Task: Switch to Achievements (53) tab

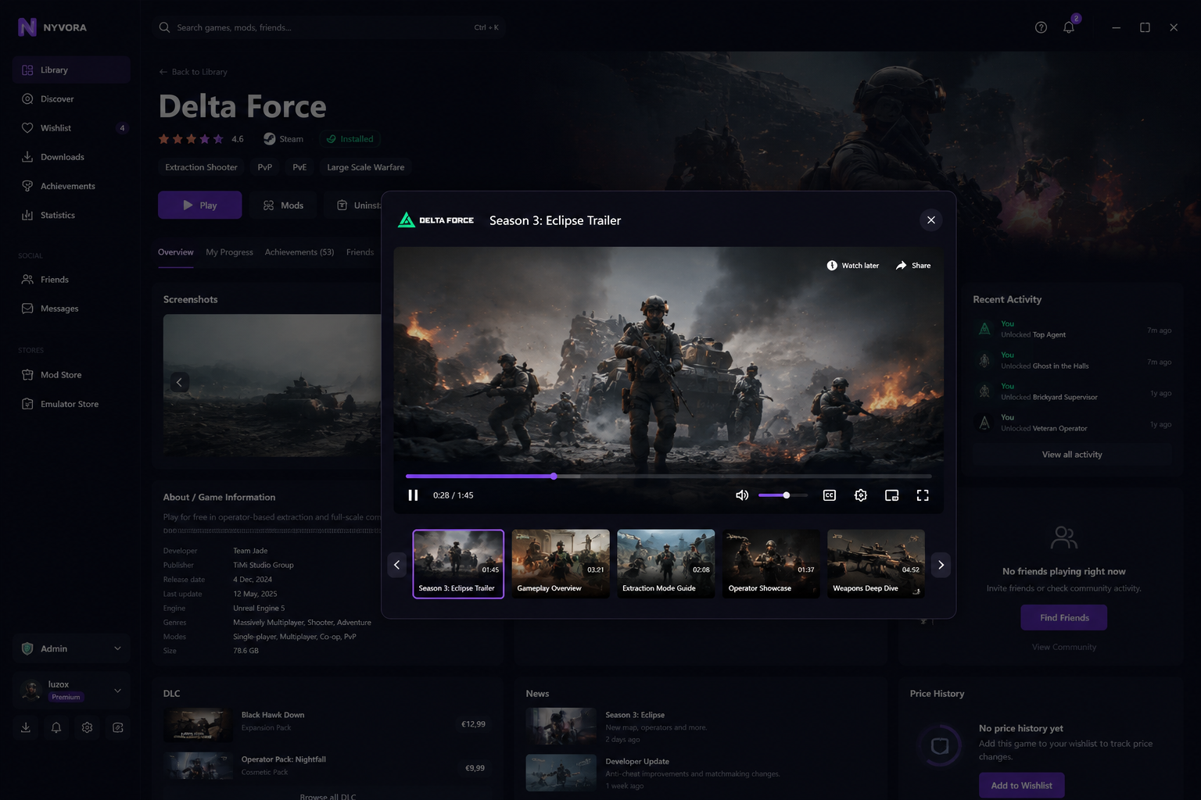Action: pos(299,252)
